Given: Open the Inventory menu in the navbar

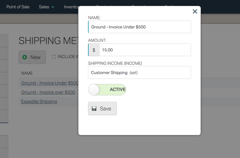Looking at the screenshot, I should coord(71,7).
